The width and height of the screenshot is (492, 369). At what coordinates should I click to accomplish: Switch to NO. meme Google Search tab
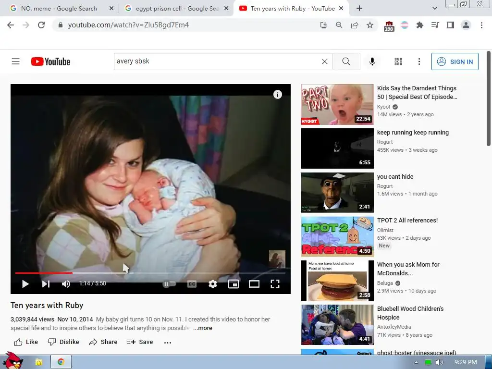pos(58,9)
